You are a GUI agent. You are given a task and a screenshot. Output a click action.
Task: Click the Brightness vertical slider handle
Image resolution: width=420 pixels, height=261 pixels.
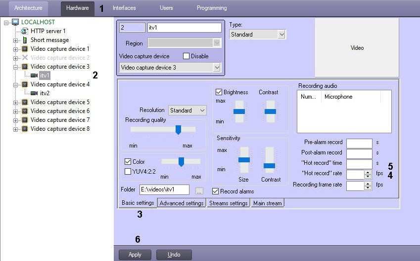click(239, 112)
